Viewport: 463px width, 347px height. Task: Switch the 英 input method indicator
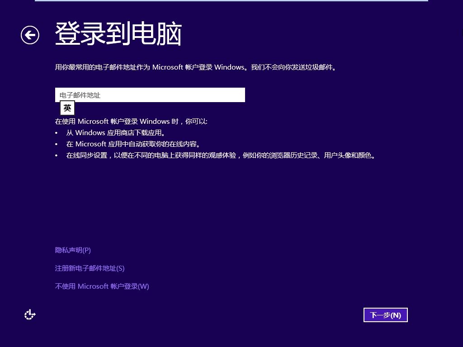tap(67, 108)
